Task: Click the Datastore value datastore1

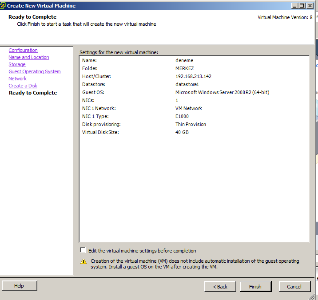Action: point(187,84)
